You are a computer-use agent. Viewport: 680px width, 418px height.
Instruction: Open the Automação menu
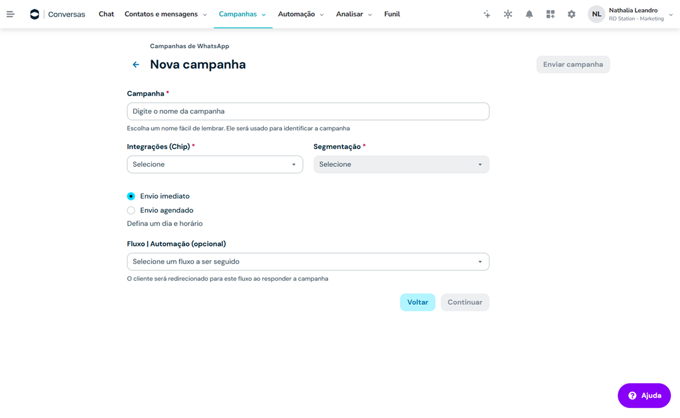[300, 14]
